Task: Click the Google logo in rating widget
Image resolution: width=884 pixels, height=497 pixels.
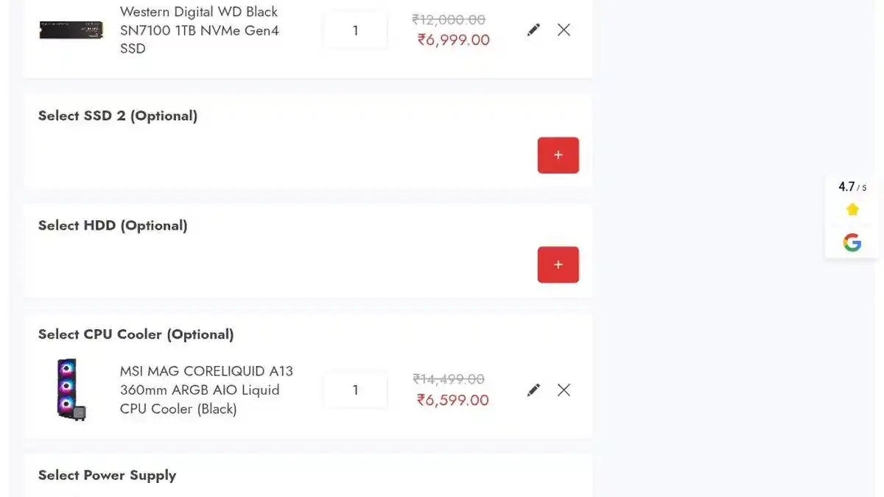Action: [852, 242]
